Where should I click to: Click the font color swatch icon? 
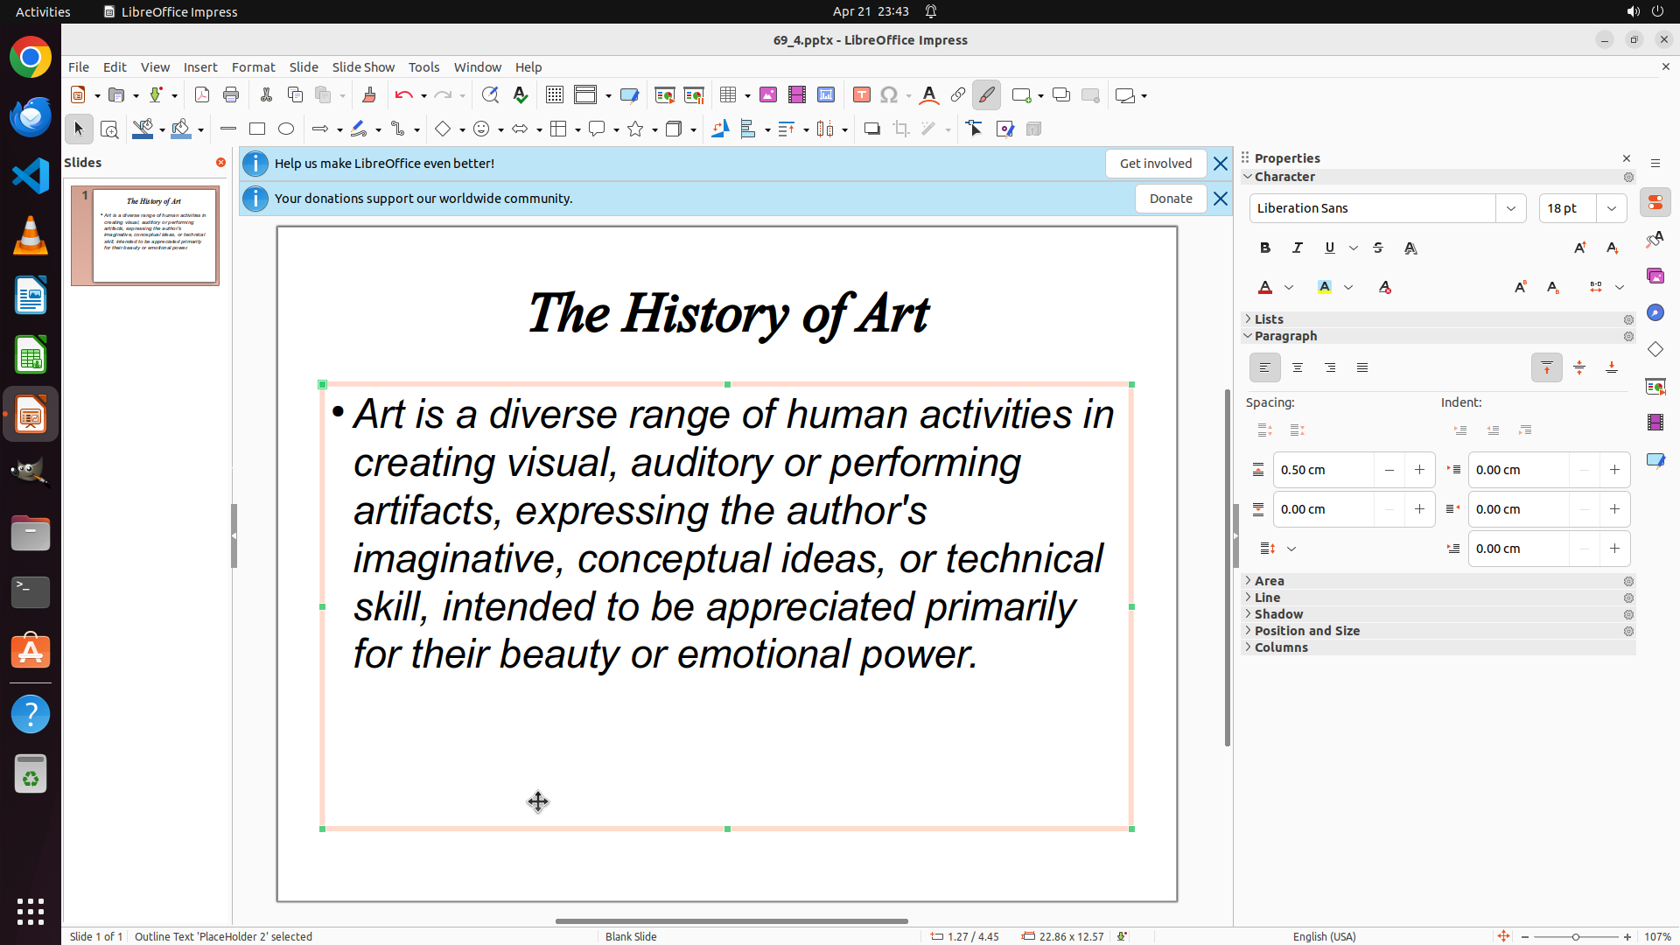pyautogui.click(x=1265, y=288)
